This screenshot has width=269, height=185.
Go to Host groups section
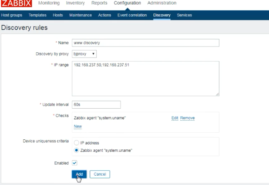point(12,15)
